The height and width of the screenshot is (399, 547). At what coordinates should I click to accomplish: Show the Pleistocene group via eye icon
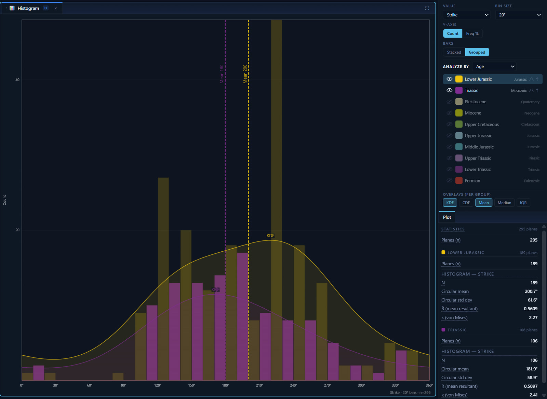(x=450, y=102)
